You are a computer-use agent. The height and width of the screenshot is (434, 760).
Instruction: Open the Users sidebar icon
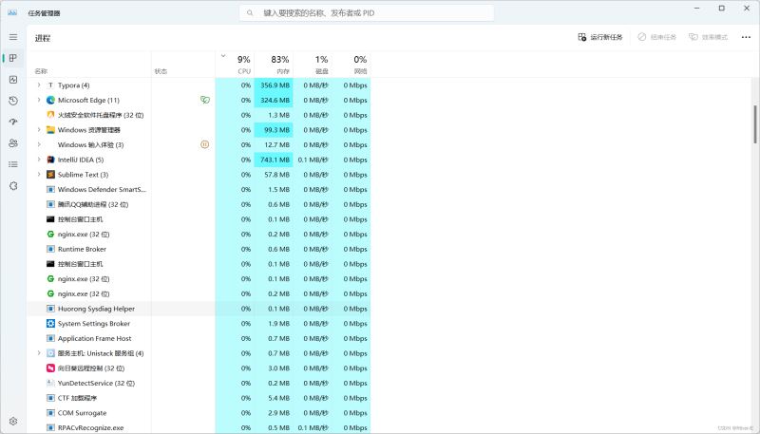(13, 143)
